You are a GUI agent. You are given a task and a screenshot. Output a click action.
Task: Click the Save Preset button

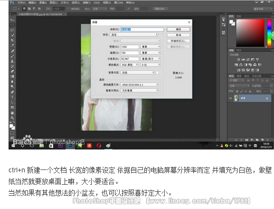click(x=178, y=41)
